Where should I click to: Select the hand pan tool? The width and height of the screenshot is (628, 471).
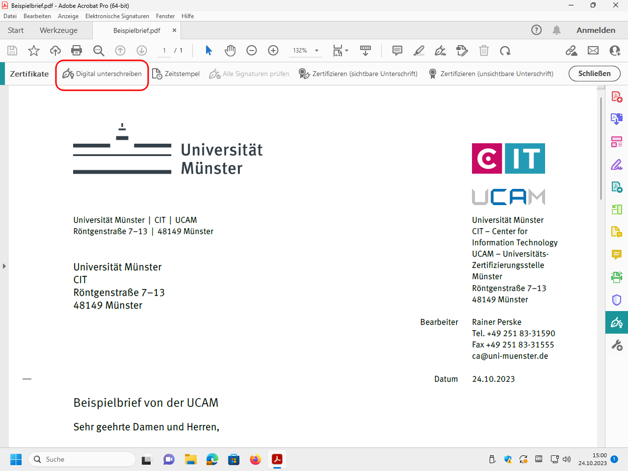tap(230, 51)
